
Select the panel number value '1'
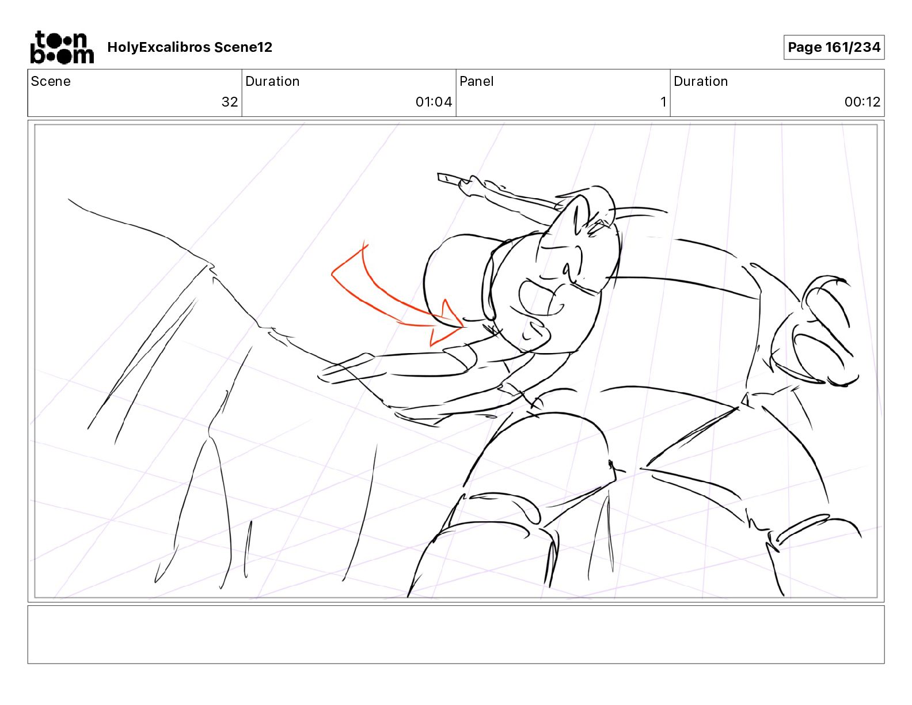663,102
